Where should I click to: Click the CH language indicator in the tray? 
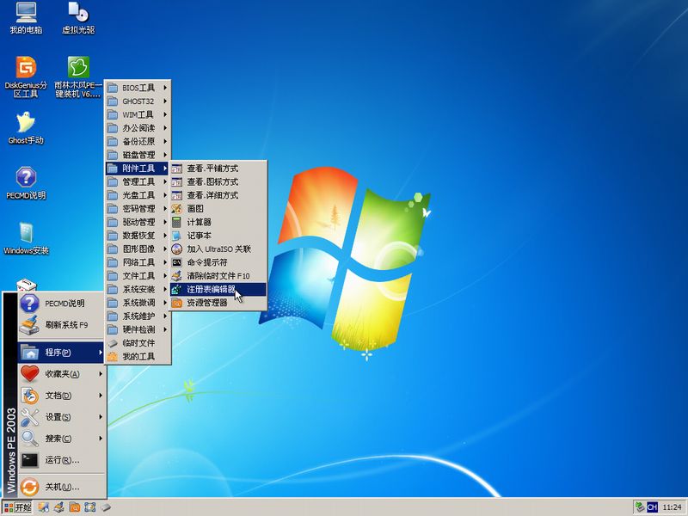[652, 507]
